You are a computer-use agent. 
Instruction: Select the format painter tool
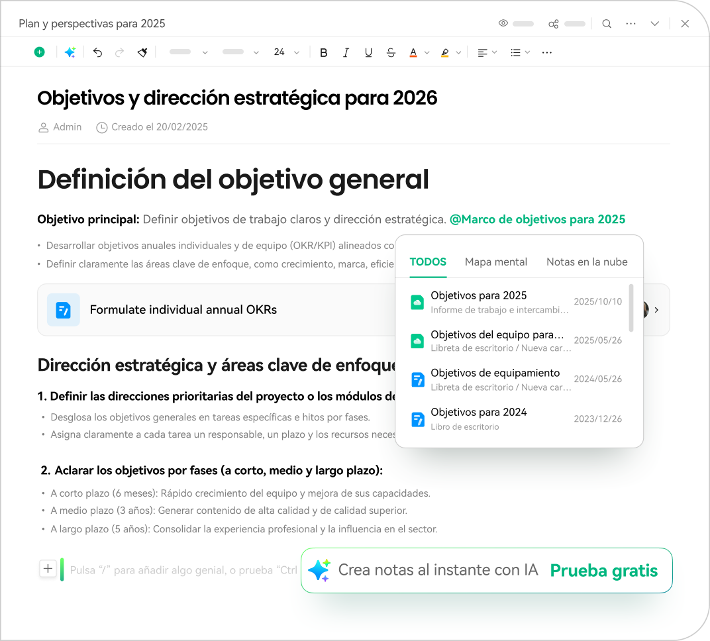[x=142, y=52]
